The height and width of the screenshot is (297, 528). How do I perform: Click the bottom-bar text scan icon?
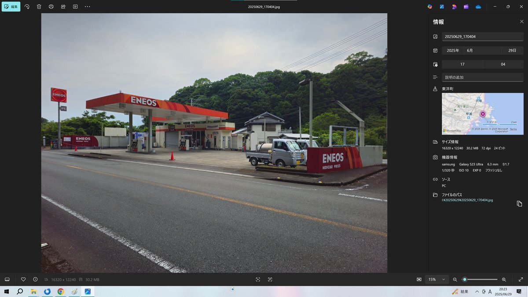(270, 279)
